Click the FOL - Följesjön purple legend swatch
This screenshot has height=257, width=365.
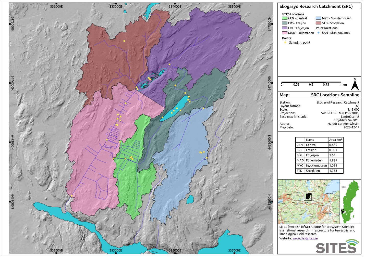(x=284, y=28)
